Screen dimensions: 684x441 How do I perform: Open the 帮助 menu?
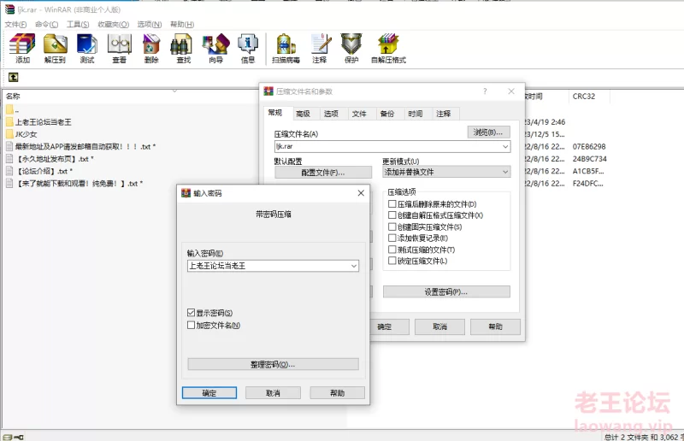[182, 24]
